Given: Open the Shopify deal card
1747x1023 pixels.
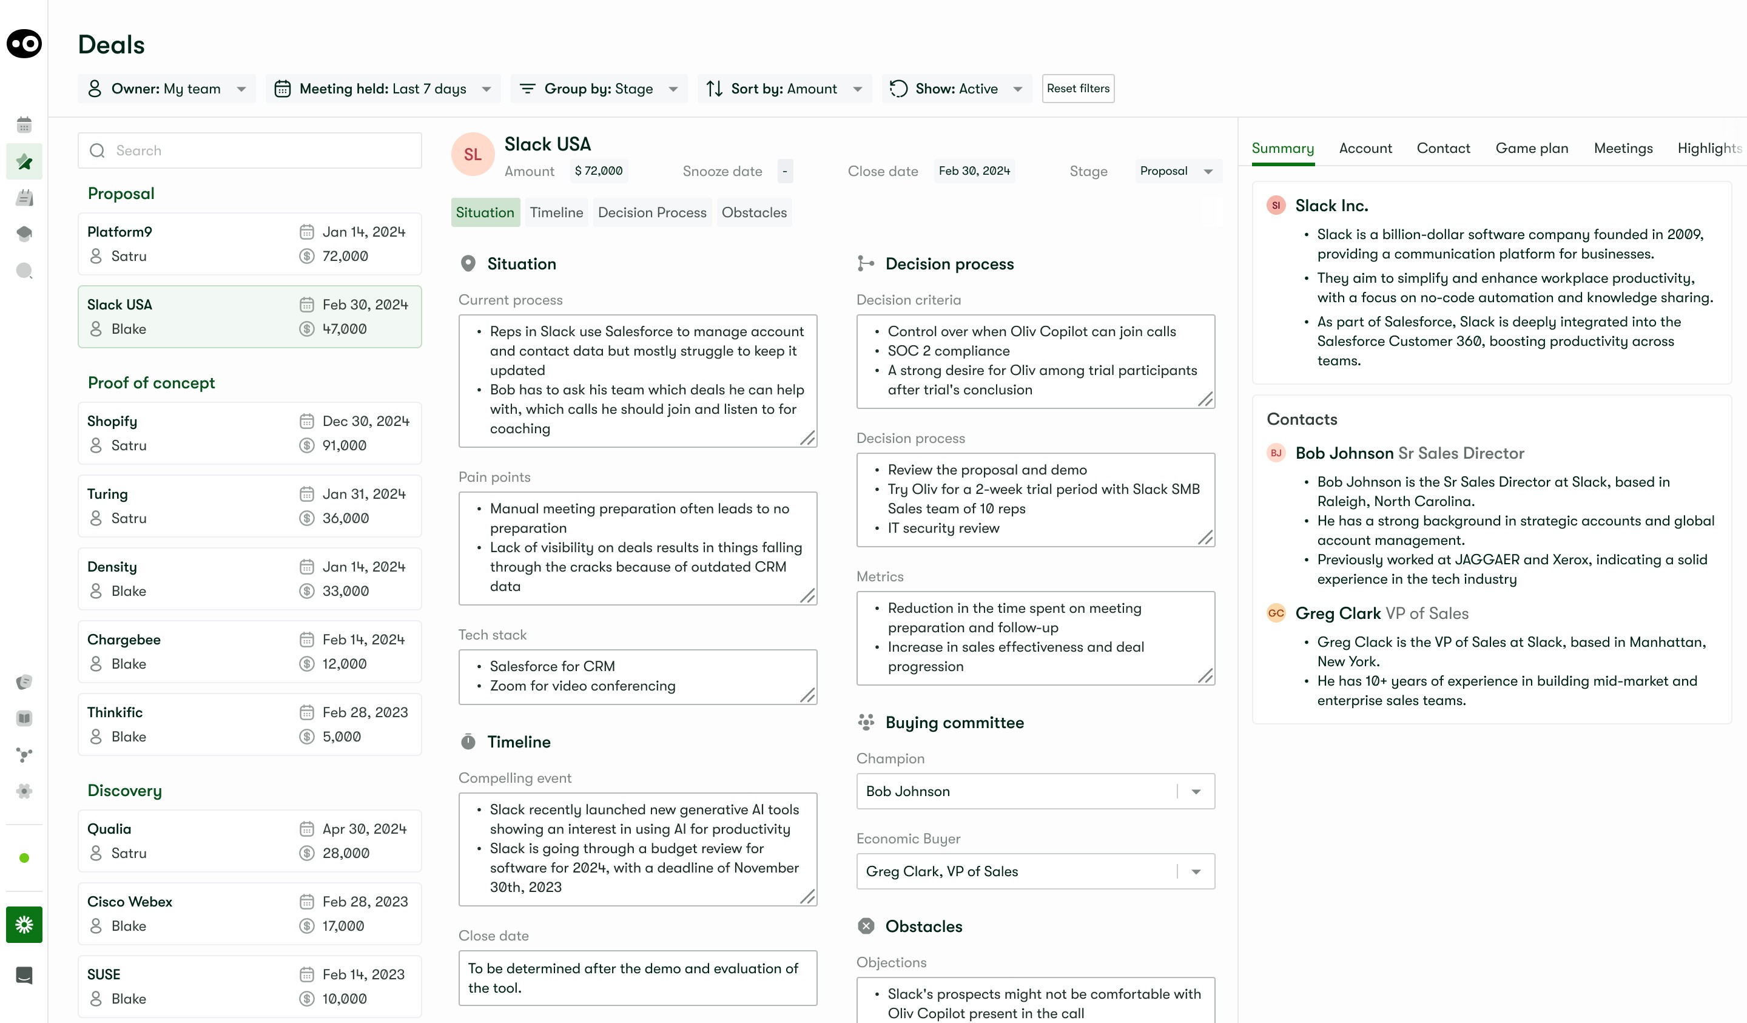Looking at the screenshot, I should pyautogui.click(x=249, y=433).
